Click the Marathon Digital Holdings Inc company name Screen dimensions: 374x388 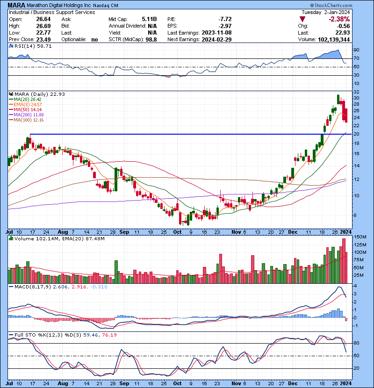(58, 6)
